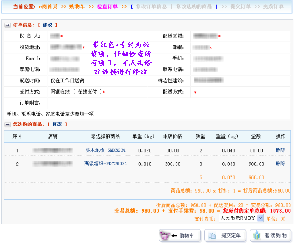Click 修改 link next to 您选购的商品
The width and height of the screenshot is (295, 248).
pyautogui.click(x=57, y=124)
